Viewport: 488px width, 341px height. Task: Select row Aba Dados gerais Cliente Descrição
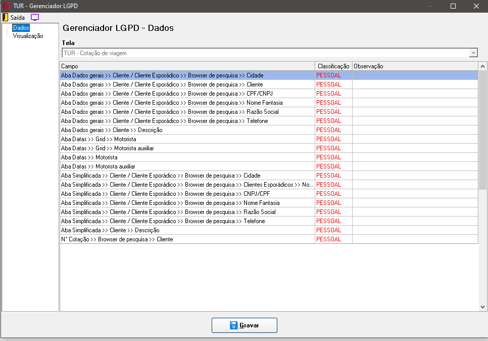pyautogui.click(x=269, y=130)
